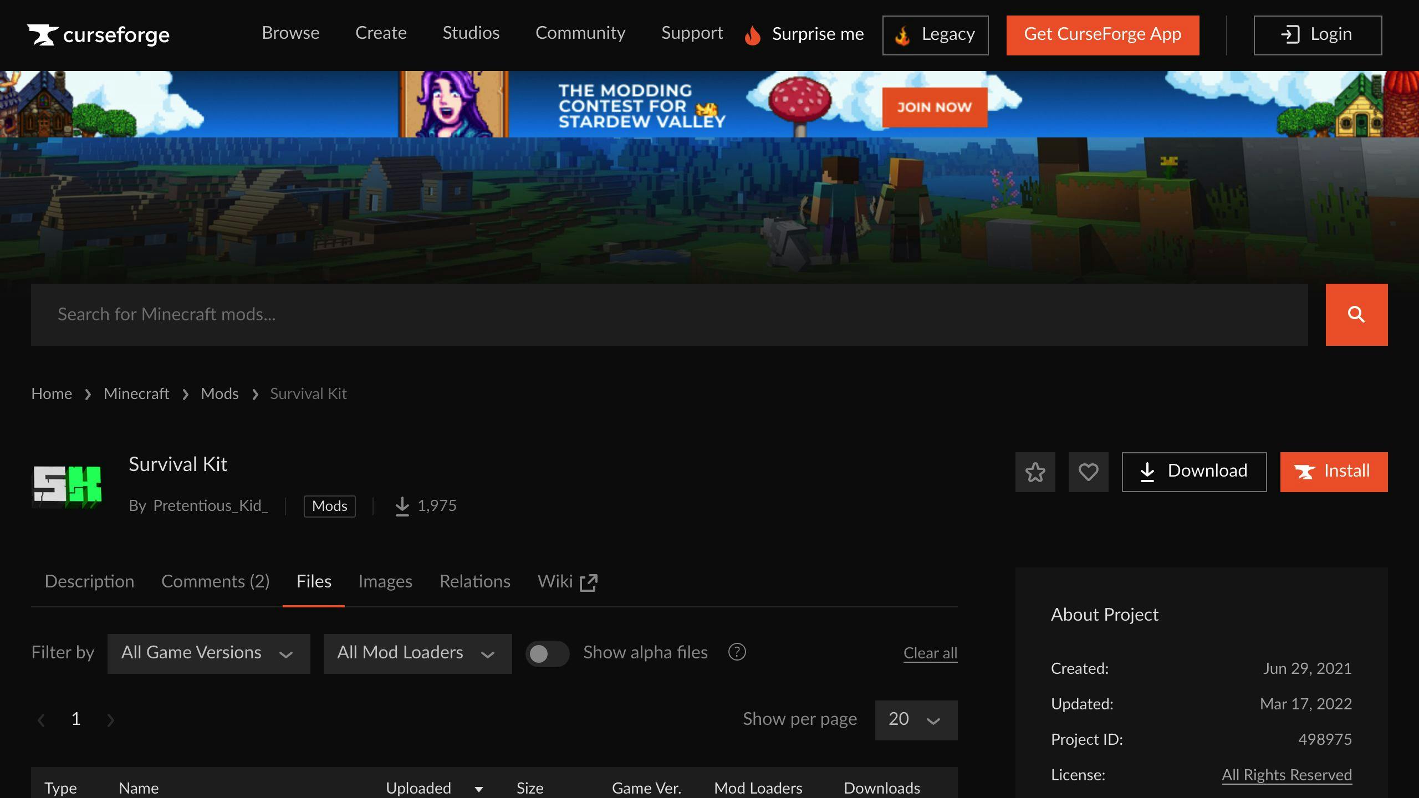Focus the Search for Minecraft mods field

tap(669, 315)
